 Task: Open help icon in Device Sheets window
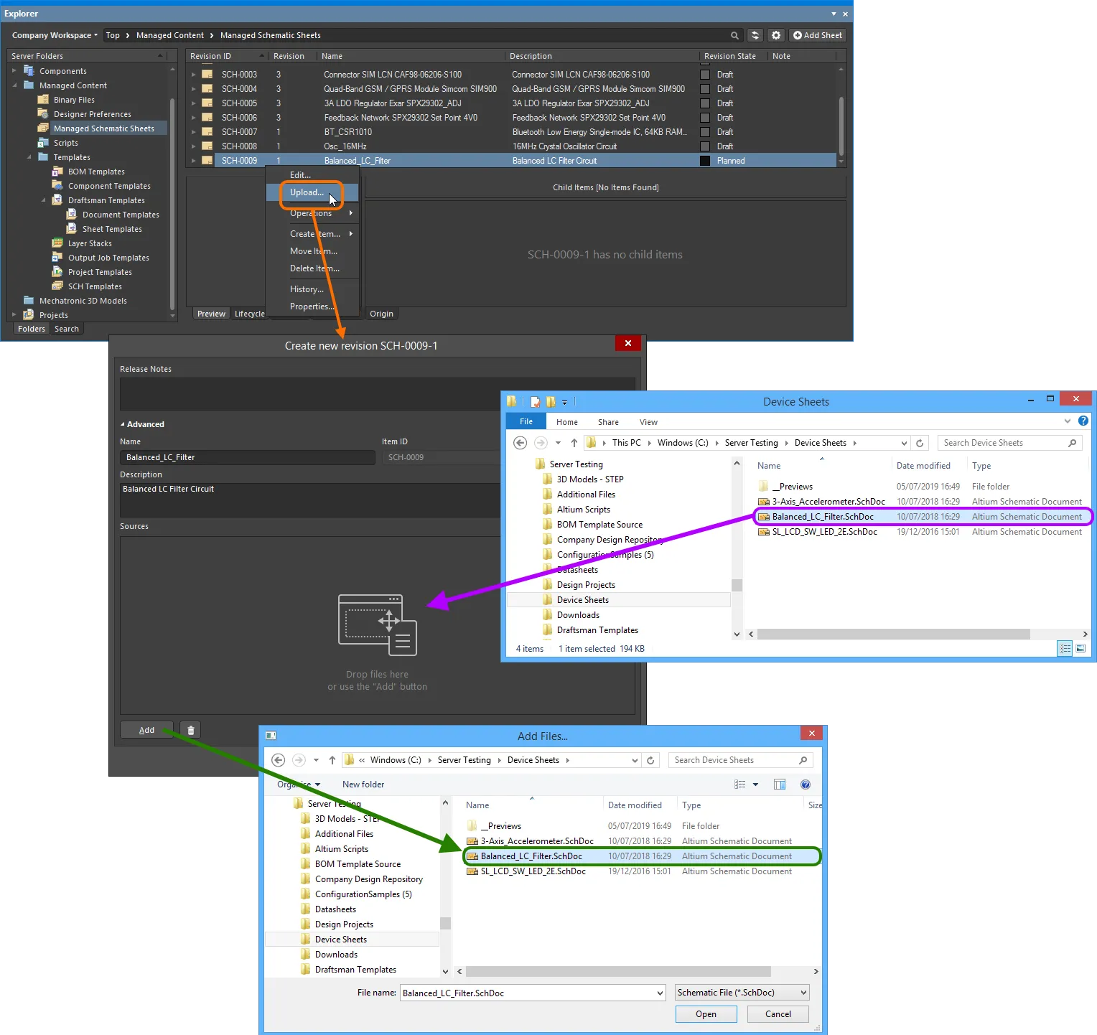tap(1083, 421)
